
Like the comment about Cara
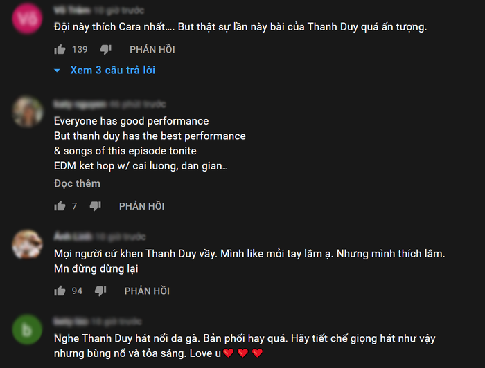click(x=60, y=49)
